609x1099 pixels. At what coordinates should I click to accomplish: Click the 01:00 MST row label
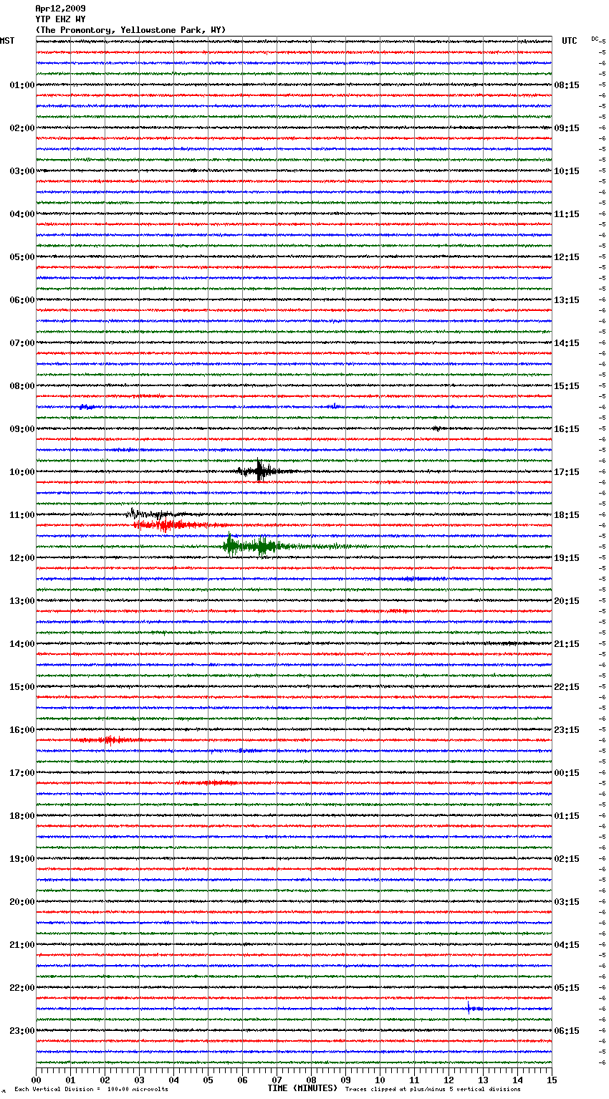pos(21,85)
